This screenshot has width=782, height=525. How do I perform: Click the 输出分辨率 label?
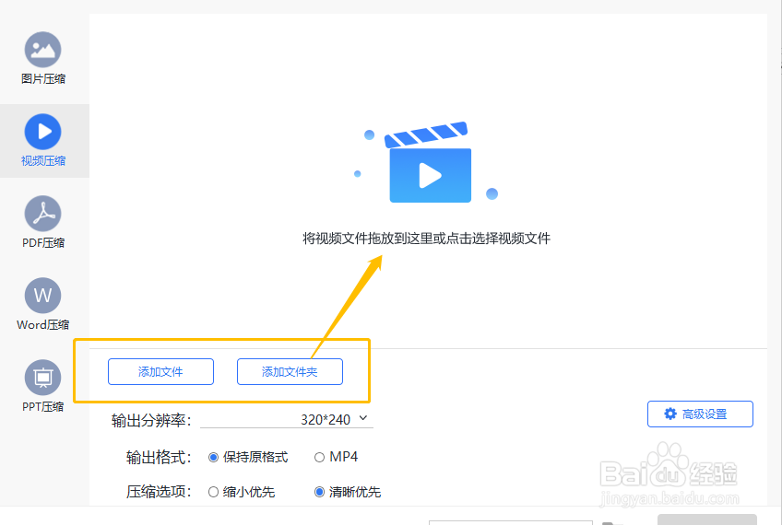pos(151,420)
